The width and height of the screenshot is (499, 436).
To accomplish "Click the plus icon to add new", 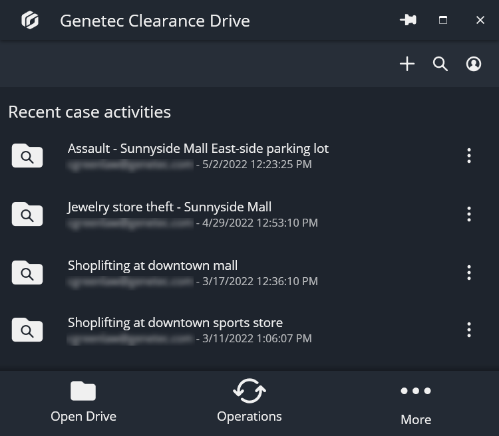I will (407, 64).
